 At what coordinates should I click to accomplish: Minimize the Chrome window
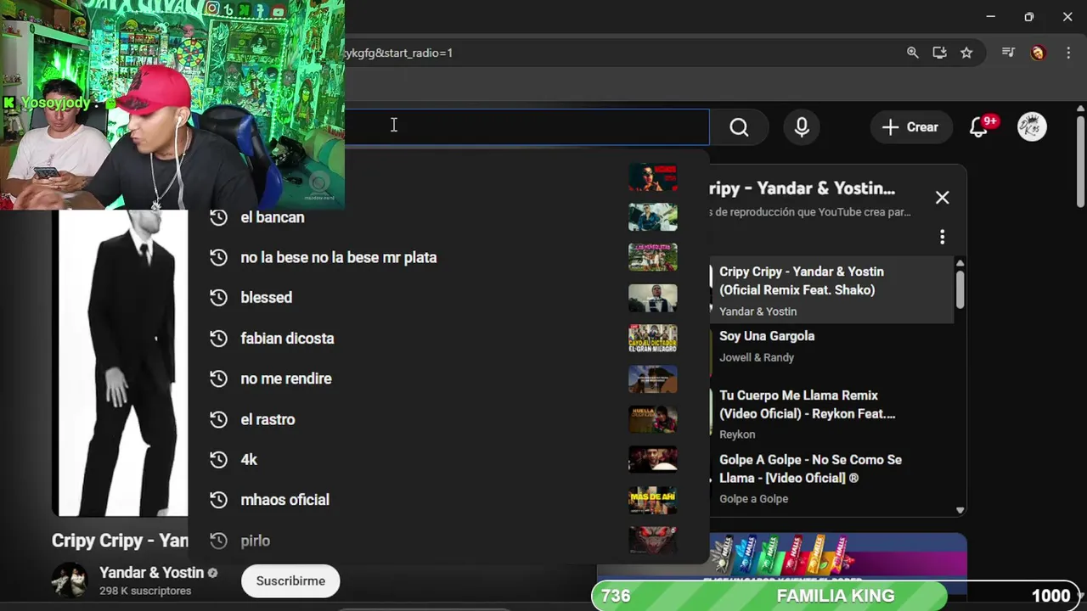point(990,17)
